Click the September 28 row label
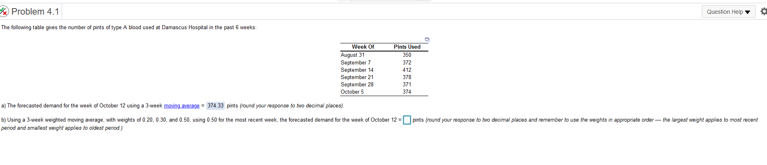The image size is (767, 165). tap(357, 85)
